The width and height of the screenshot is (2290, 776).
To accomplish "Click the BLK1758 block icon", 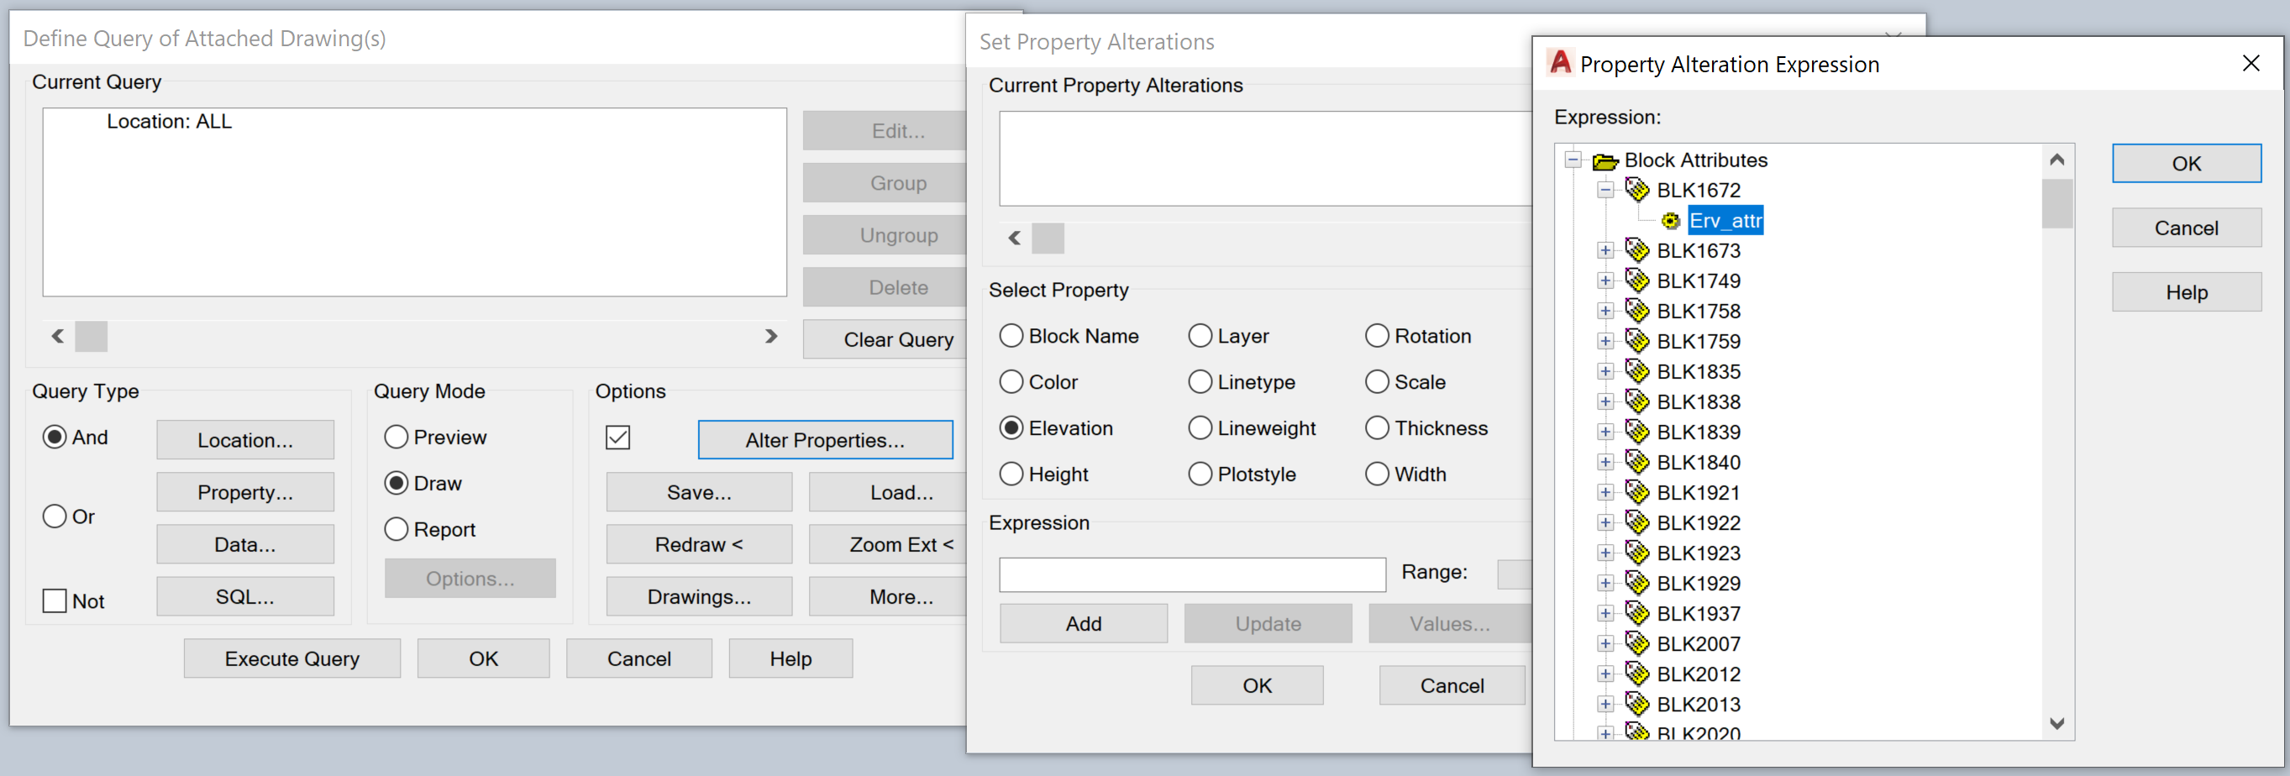I will 1636,311.
